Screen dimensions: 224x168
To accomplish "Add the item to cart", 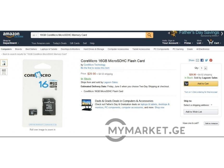I will coord(201,84).
